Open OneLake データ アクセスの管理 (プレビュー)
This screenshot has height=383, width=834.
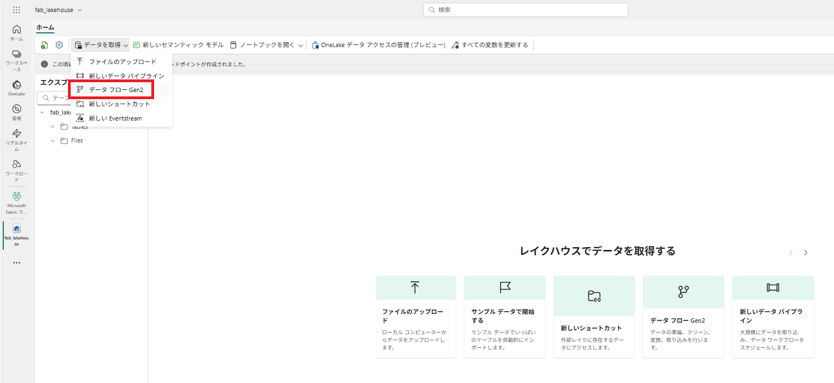378,45
